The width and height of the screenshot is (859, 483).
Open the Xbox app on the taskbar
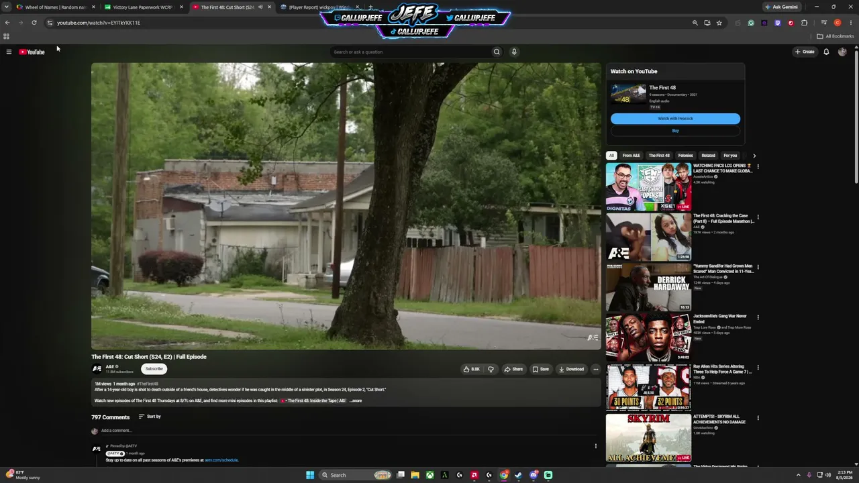point(430,475)
